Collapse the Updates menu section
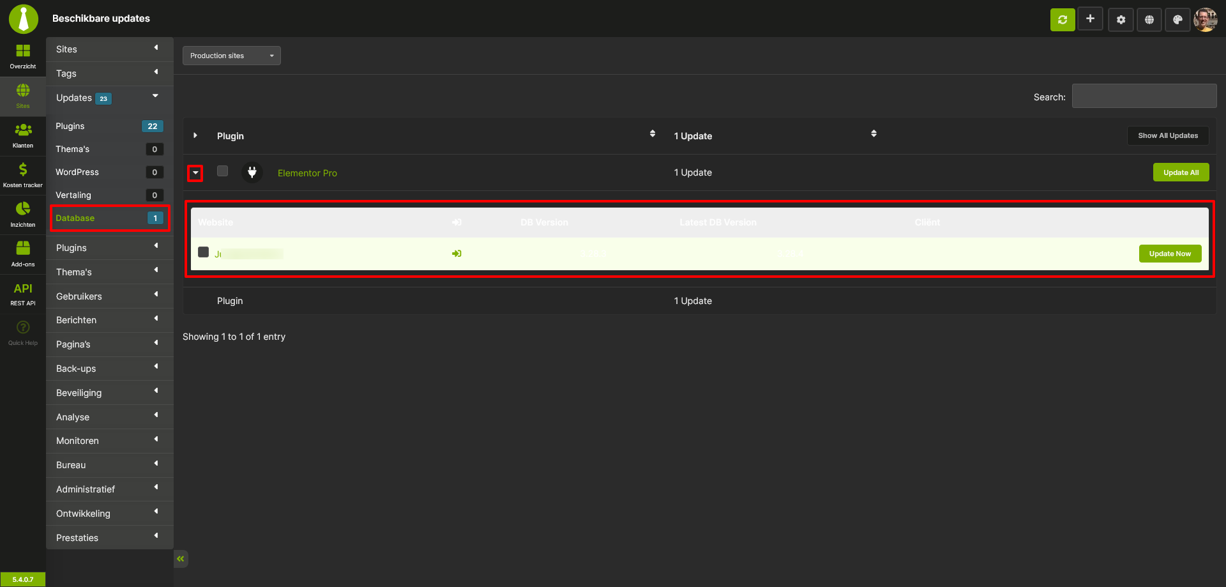Viewport: 1226px width, 587px height. pyautogui.click(x=110, y=98)
